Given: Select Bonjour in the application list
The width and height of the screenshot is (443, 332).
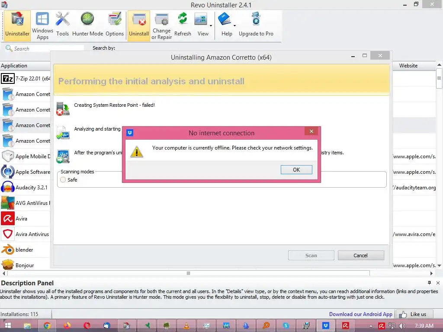Looking at the screenshot, I should (26, 265).
